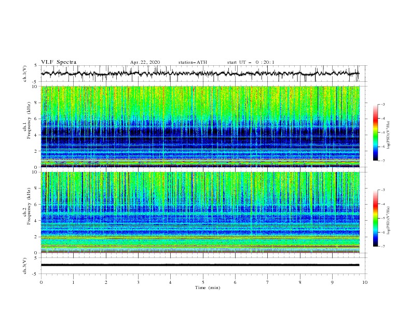Click the "VLF Spectra" title text

coord(59,62)
